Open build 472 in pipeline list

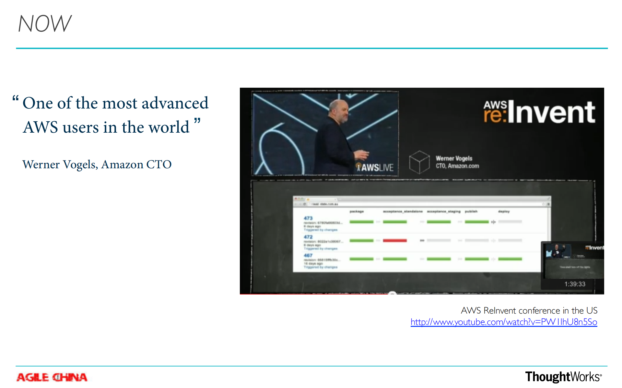pyautogui.click(x=308, y=237)
